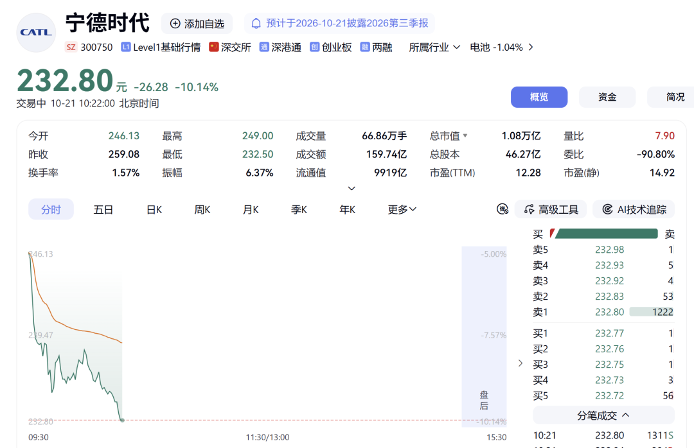Collapse the order book panel with the side arrow
Screen dimensions: 694x448
(x=520, y=363)
